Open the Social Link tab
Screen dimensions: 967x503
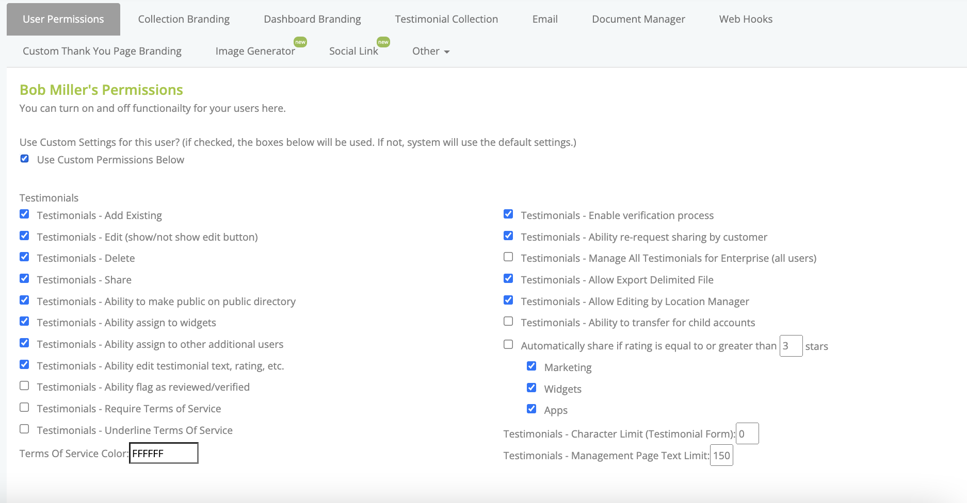(353, 51)
